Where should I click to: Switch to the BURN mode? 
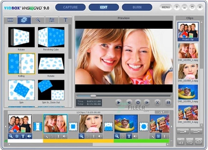137,7
